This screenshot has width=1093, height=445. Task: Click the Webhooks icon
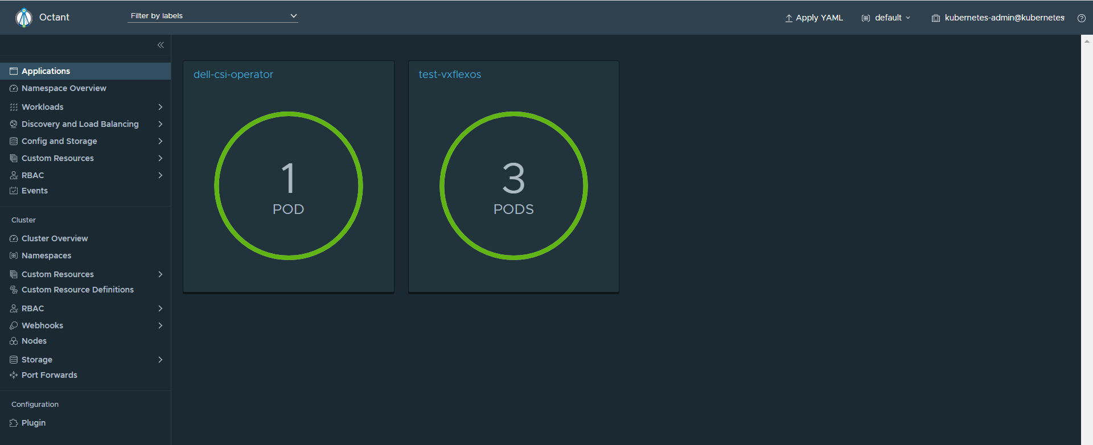(x=14, y=325)
